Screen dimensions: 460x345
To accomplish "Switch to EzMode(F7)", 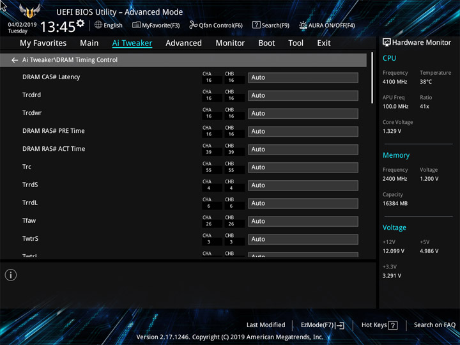I will (322, 325).
